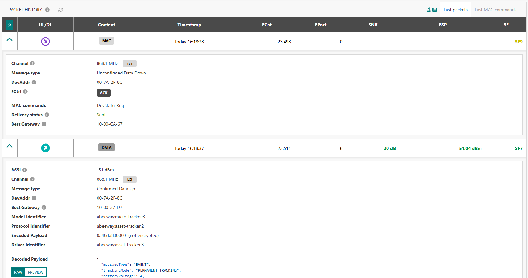Collapse all packet rows using header chevron
Viewport: 528px width, 278px height.
10,25
